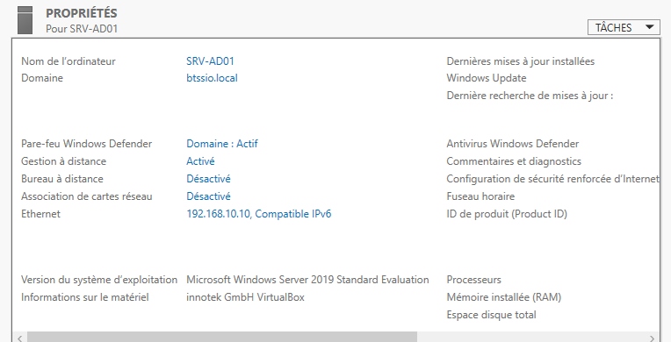The image size is (671, 342).
Task: Click Commentaires et diagnostics label
Action: point(514,161)
